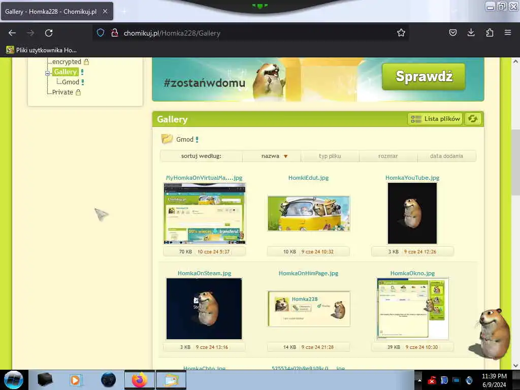Open the taskbar clock showing 11:39 PM
The width and height of the screenshot is (520, 390).
pos(494,380)
